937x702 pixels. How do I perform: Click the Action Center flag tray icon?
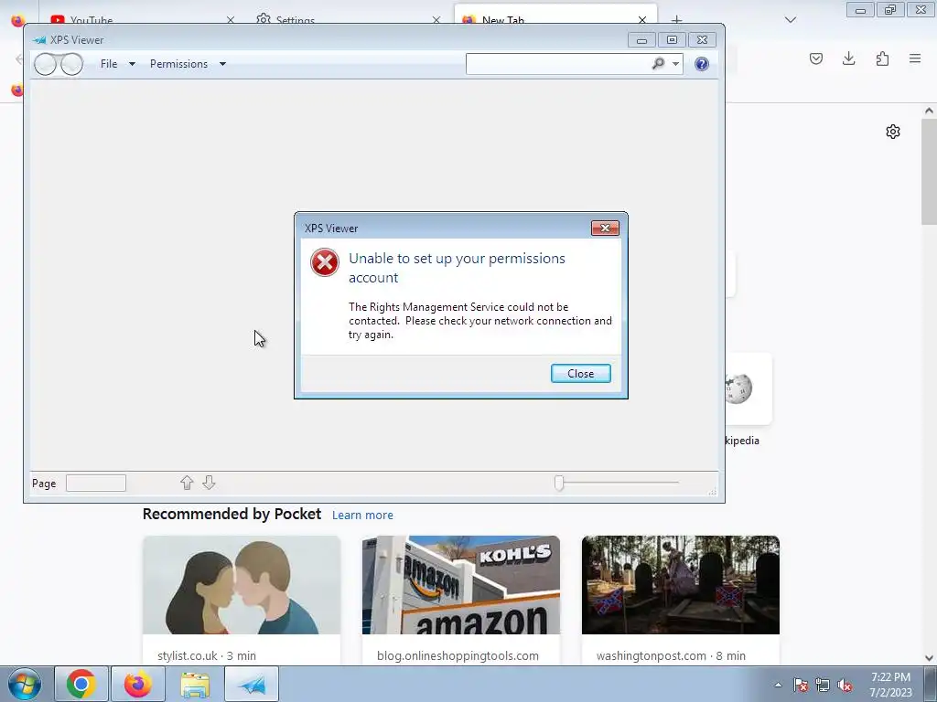click(x=801, y=685)
